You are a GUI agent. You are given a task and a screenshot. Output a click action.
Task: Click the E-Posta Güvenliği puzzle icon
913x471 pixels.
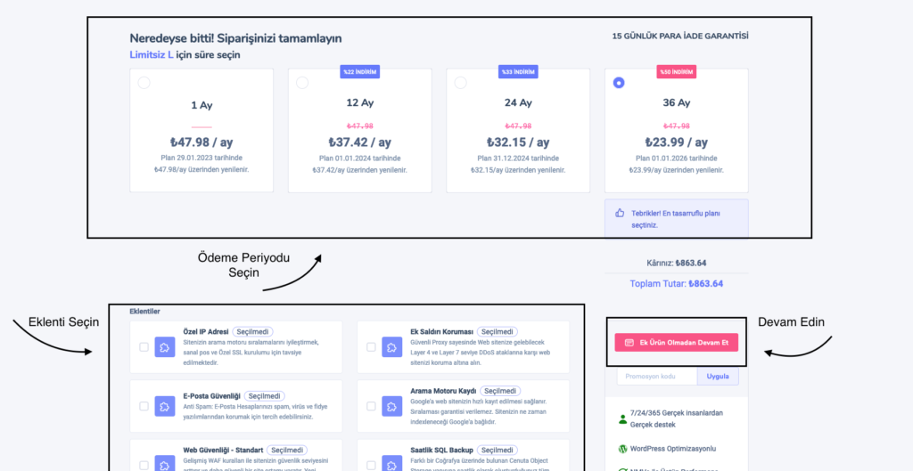tap(165, 406)
